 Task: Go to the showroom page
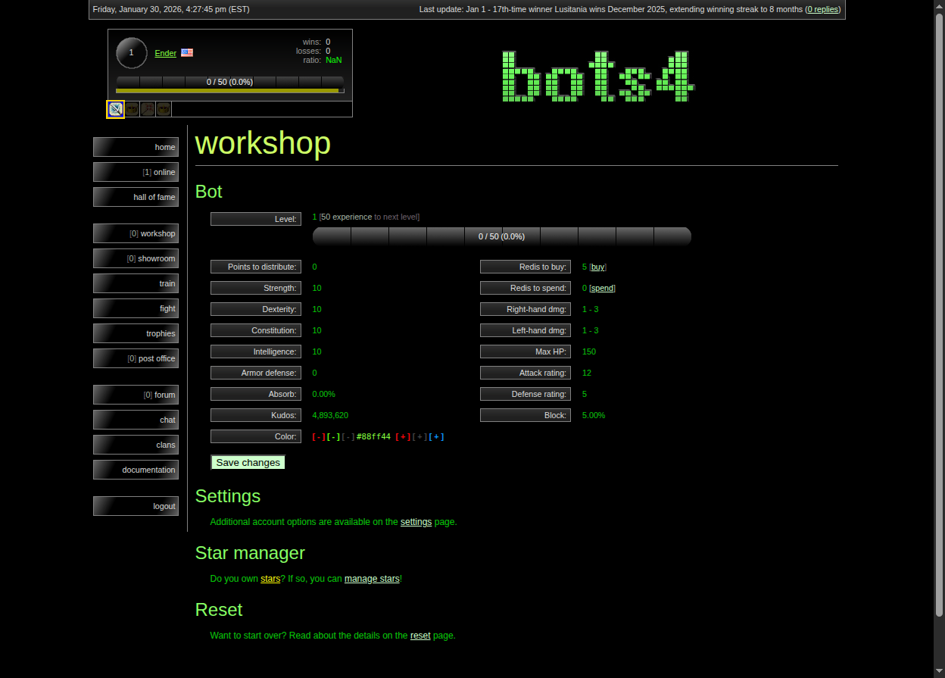(136, 258)
